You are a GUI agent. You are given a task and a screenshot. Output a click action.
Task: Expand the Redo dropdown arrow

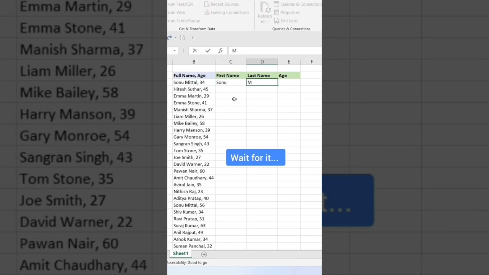click(x=175, y=37)
